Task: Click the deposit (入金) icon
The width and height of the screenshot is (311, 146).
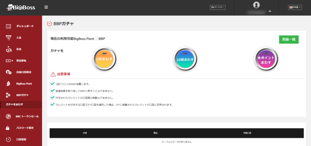Action: 9,38
